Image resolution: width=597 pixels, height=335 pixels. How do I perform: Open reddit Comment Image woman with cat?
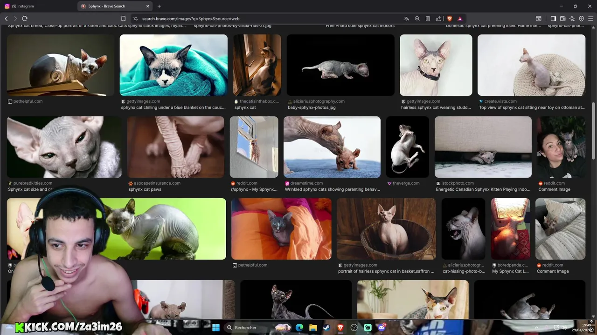click(x=561, y=147)
